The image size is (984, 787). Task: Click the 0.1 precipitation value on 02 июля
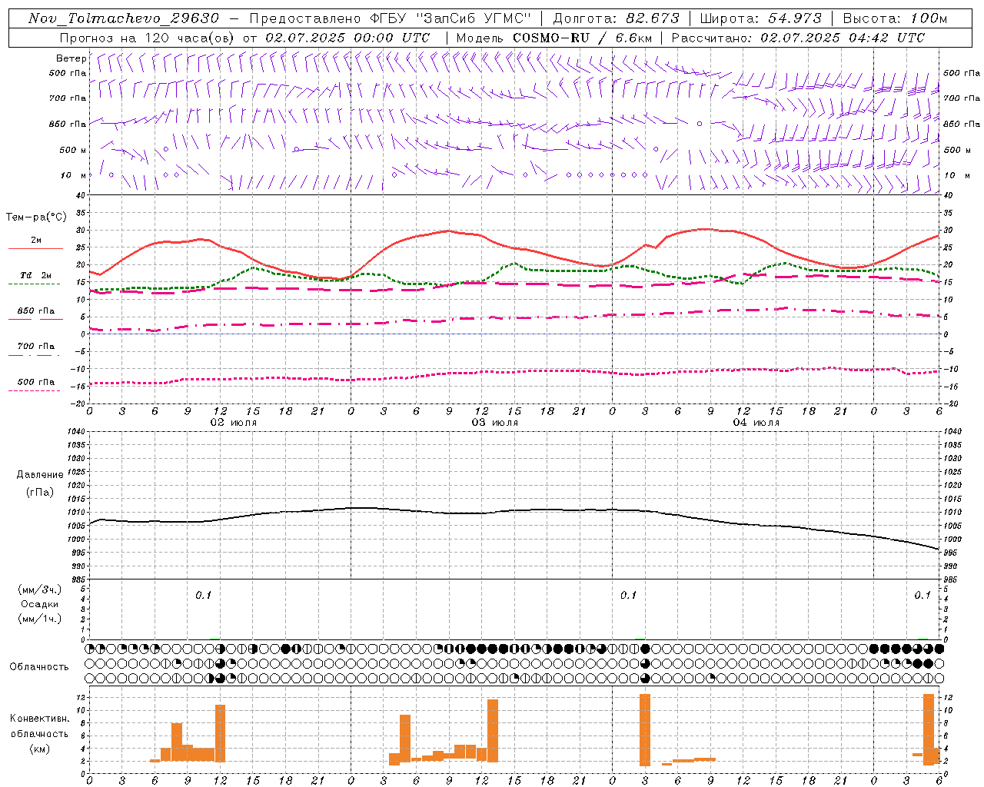(203, 595)
